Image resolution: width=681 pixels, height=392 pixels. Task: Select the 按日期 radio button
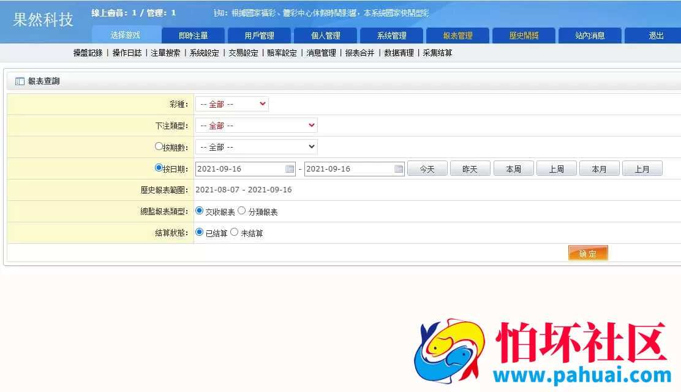159,167
